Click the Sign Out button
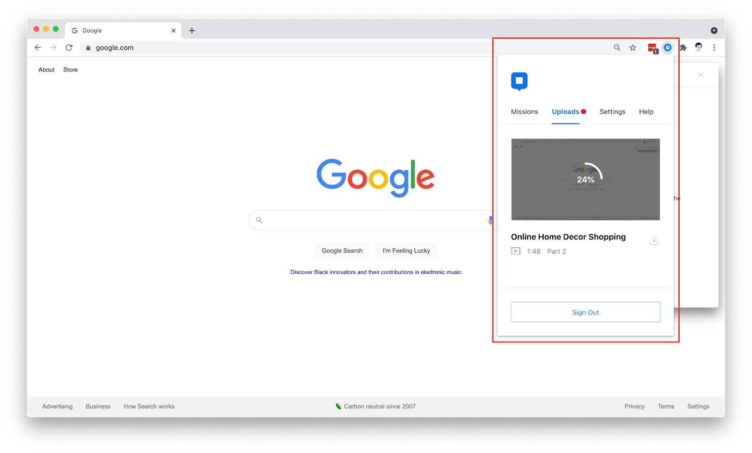Screen dimensions: 752x453 point(586,312)
